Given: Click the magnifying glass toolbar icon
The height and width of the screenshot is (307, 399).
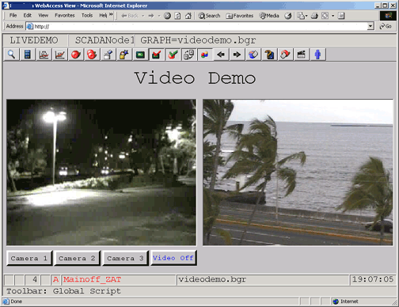Looking at the screenshot, I should click(11, 55).
